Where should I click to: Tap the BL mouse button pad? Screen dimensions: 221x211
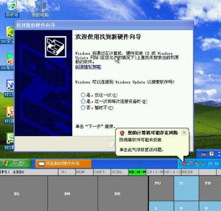coord(24,194)
